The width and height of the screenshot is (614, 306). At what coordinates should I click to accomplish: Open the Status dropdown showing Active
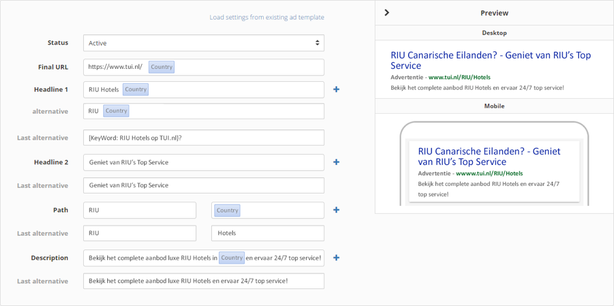(203, 43)
